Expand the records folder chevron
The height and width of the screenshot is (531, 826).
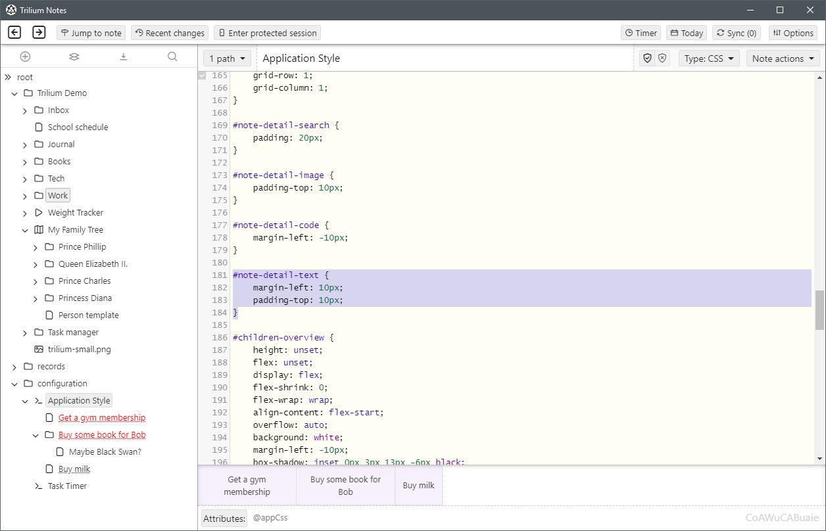(14, 367)
